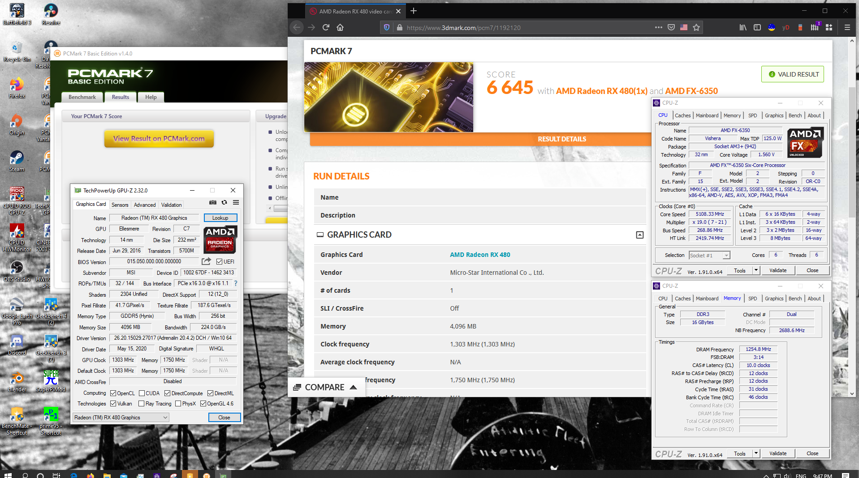Click Validate in upper CPU-Z window
The image size is (859, 478).
coord(778,270)
